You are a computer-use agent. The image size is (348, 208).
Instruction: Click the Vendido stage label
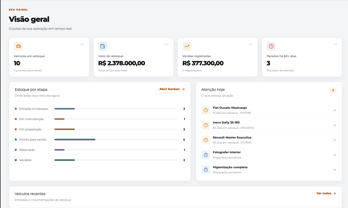pyautogui.click(x=25, y=160)
